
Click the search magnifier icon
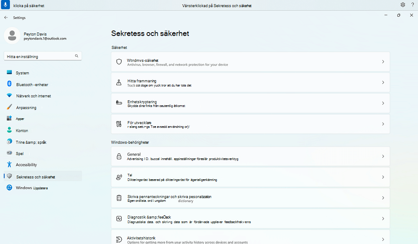point(76,56)
